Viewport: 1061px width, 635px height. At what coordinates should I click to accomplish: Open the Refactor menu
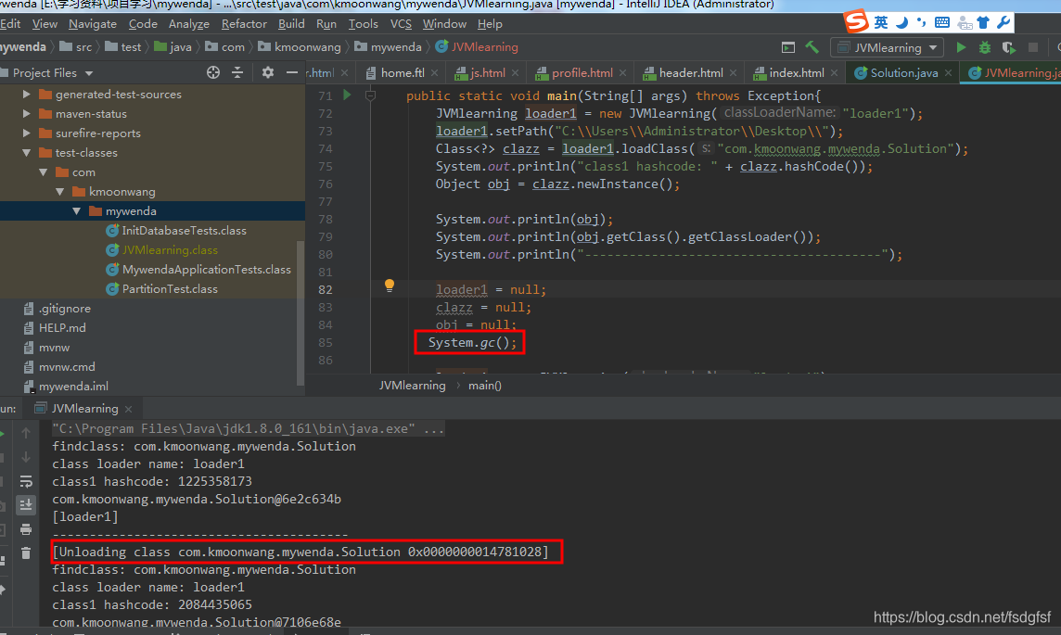[x=244, y=24]
